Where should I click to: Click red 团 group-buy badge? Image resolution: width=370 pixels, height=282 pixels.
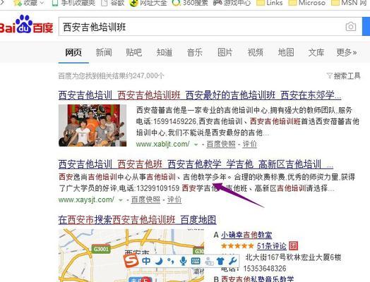click(x=293, y=246)
